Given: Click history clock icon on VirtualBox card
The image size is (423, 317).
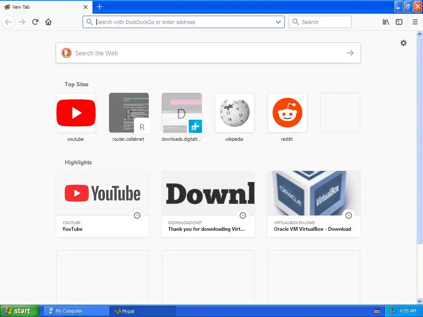Looking at the screenshot, I should pyautogui.click(x=349, y=215).
